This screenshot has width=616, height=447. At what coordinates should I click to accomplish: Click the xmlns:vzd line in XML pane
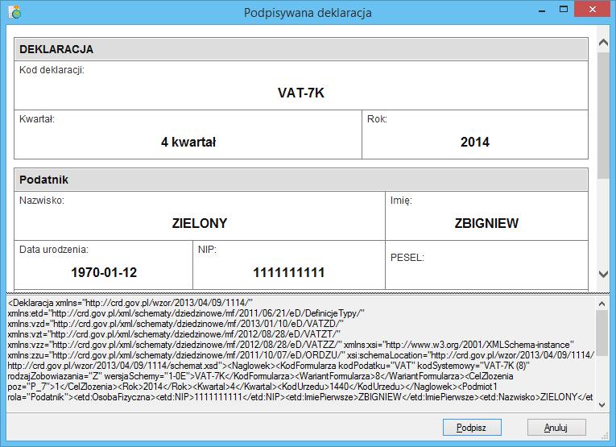176,324
